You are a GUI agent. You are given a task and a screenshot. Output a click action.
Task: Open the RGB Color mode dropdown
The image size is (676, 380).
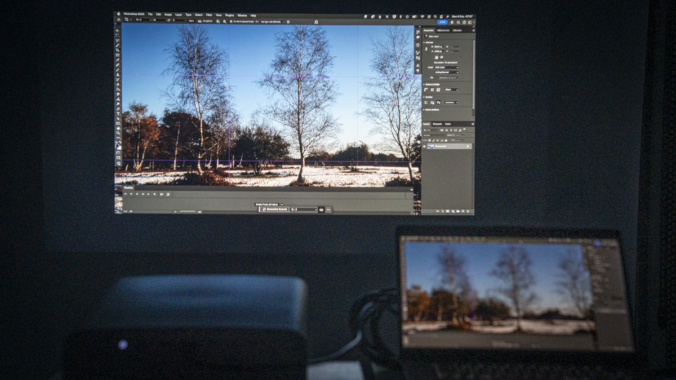[446, 68]
